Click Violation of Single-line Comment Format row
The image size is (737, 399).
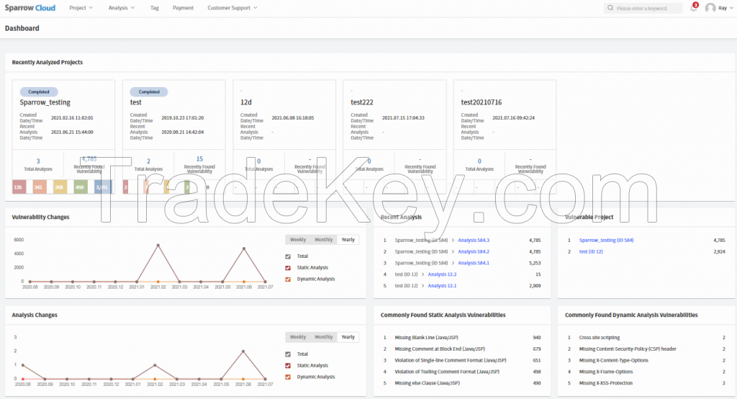(x=461, y=360)
